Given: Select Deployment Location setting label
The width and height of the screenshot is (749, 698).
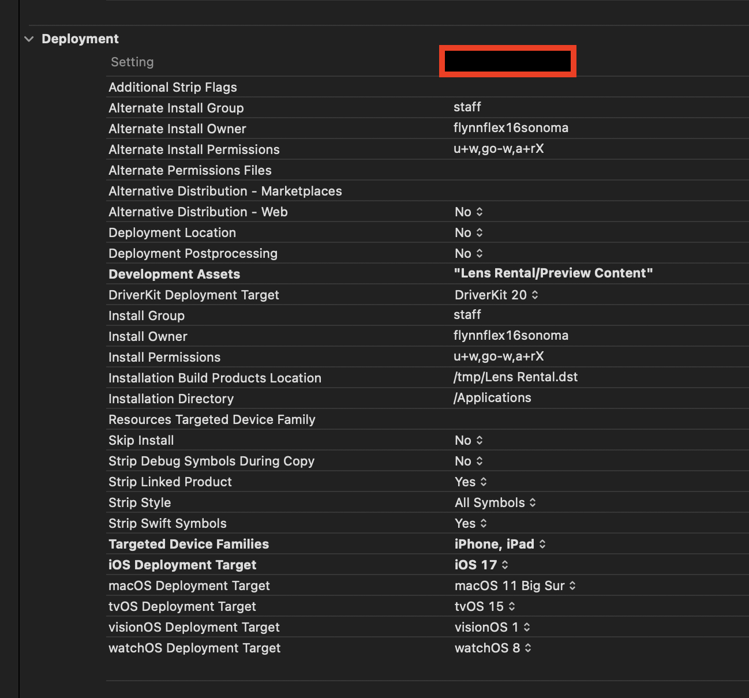Looking at the screenshot, I should tap(172, 233).
